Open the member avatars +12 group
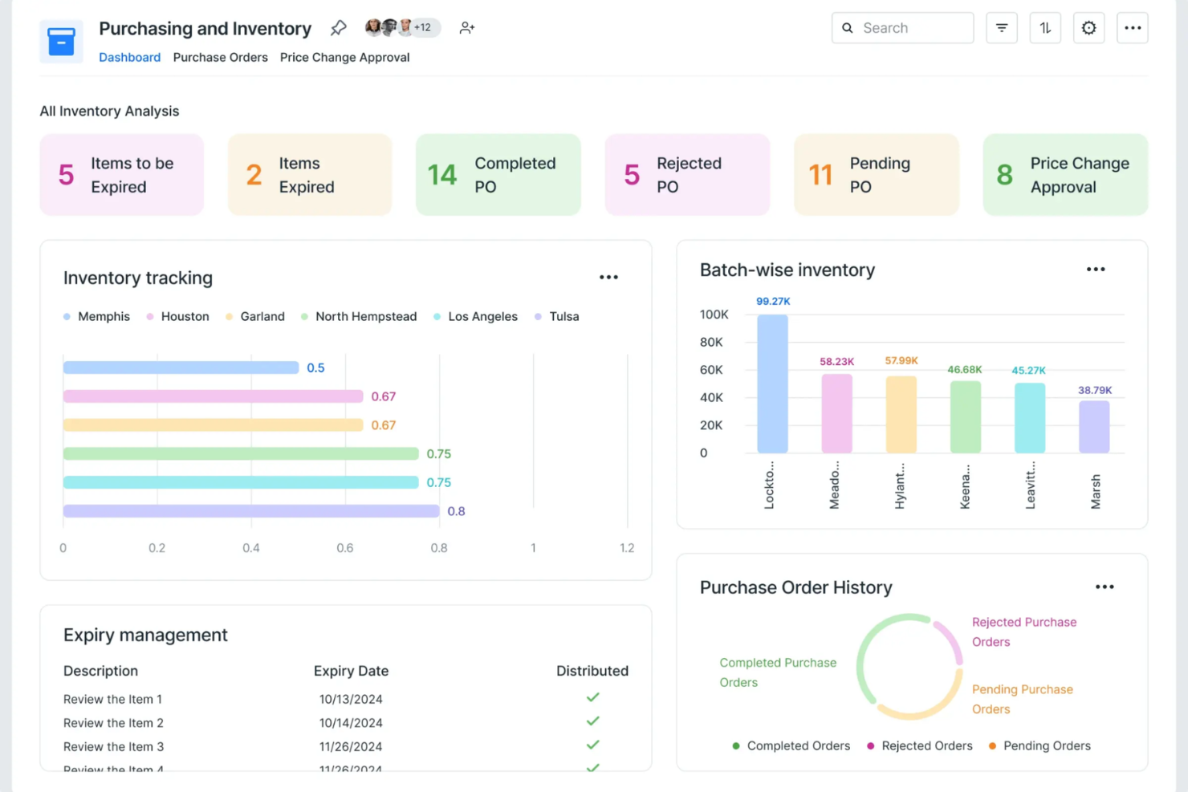This screenshot has height=792, width=1188. coord(401,27)
